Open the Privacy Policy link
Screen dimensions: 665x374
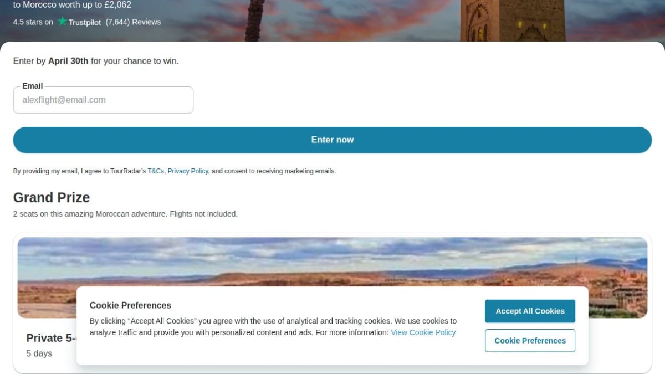pos(188,171)
